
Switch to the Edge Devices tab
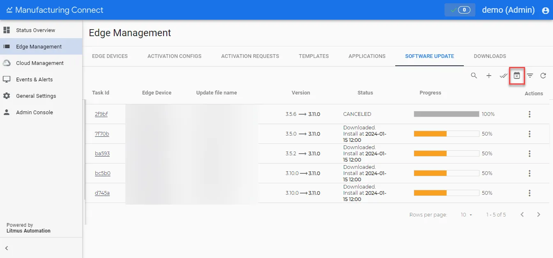click(110, 56)
